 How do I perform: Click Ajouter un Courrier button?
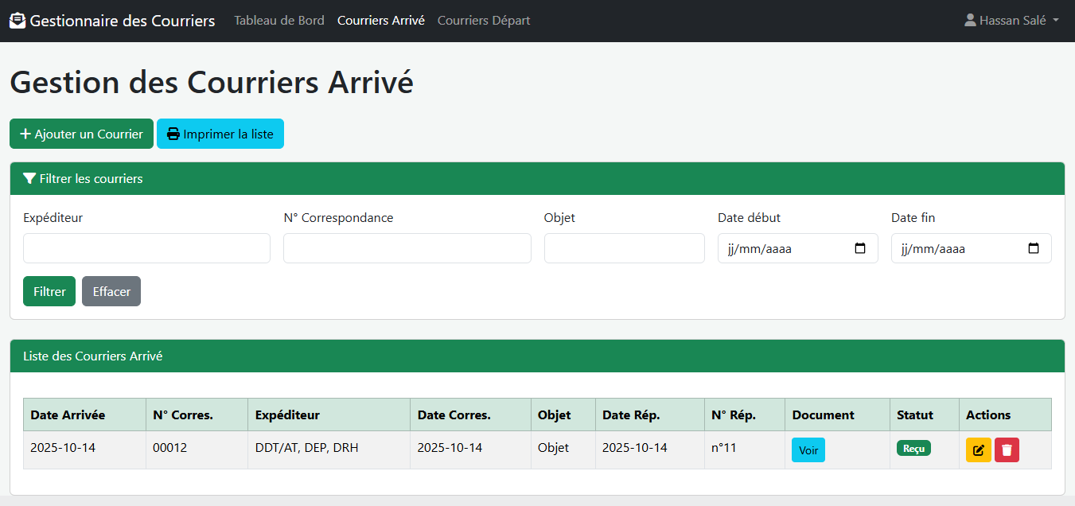pyautogui.click(x=81, y=134)
